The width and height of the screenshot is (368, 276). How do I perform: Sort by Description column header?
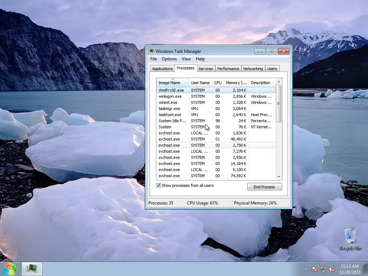tap(262, 83)
